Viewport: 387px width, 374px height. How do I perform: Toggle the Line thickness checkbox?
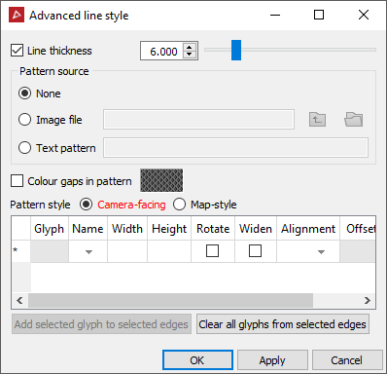coord(17,51)
